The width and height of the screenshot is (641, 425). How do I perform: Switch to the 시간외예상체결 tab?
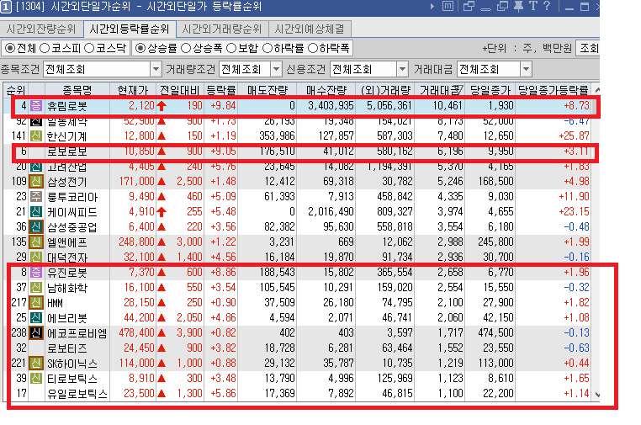pos(310,29)
